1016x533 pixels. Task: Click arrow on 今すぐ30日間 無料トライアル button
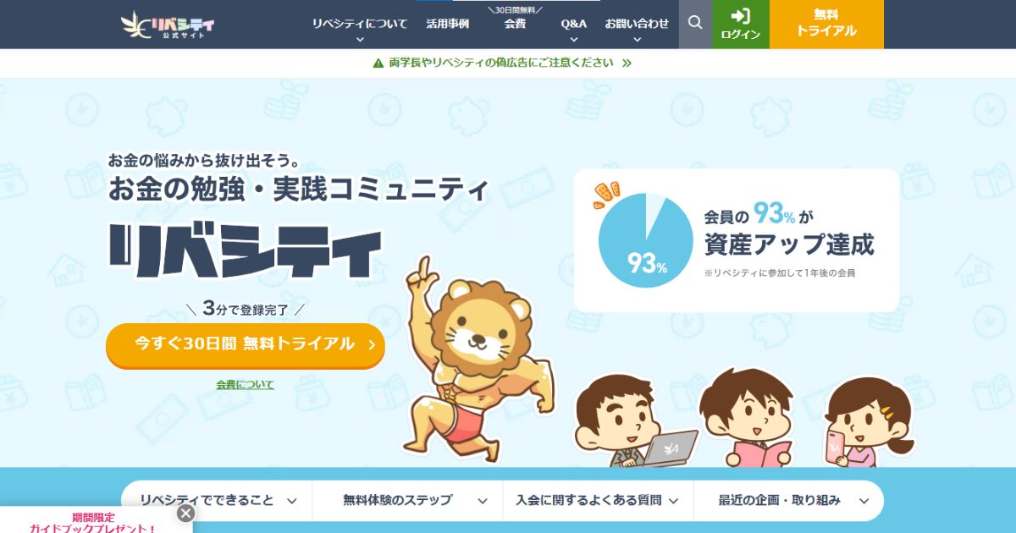point(371,344)
